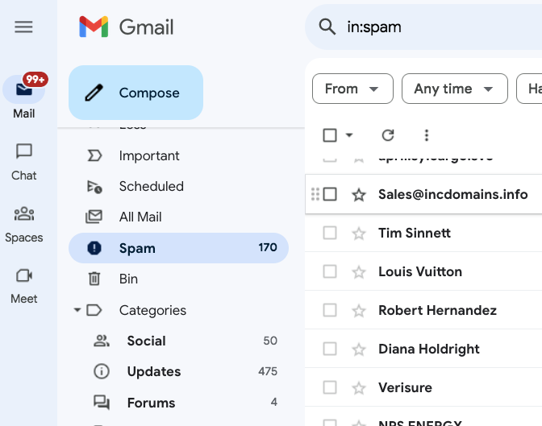Image resolution: width=542 pixels, height=426 pixels.
Task: Click the Spam warning icon
Action: (x=94, y=248)
